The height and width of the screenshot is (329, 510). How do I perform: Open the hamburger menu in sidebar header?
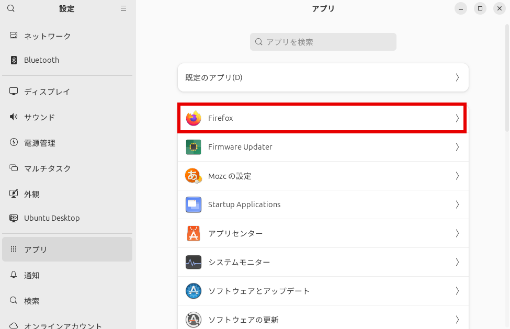pyautogui.click(x=123, y=8)
